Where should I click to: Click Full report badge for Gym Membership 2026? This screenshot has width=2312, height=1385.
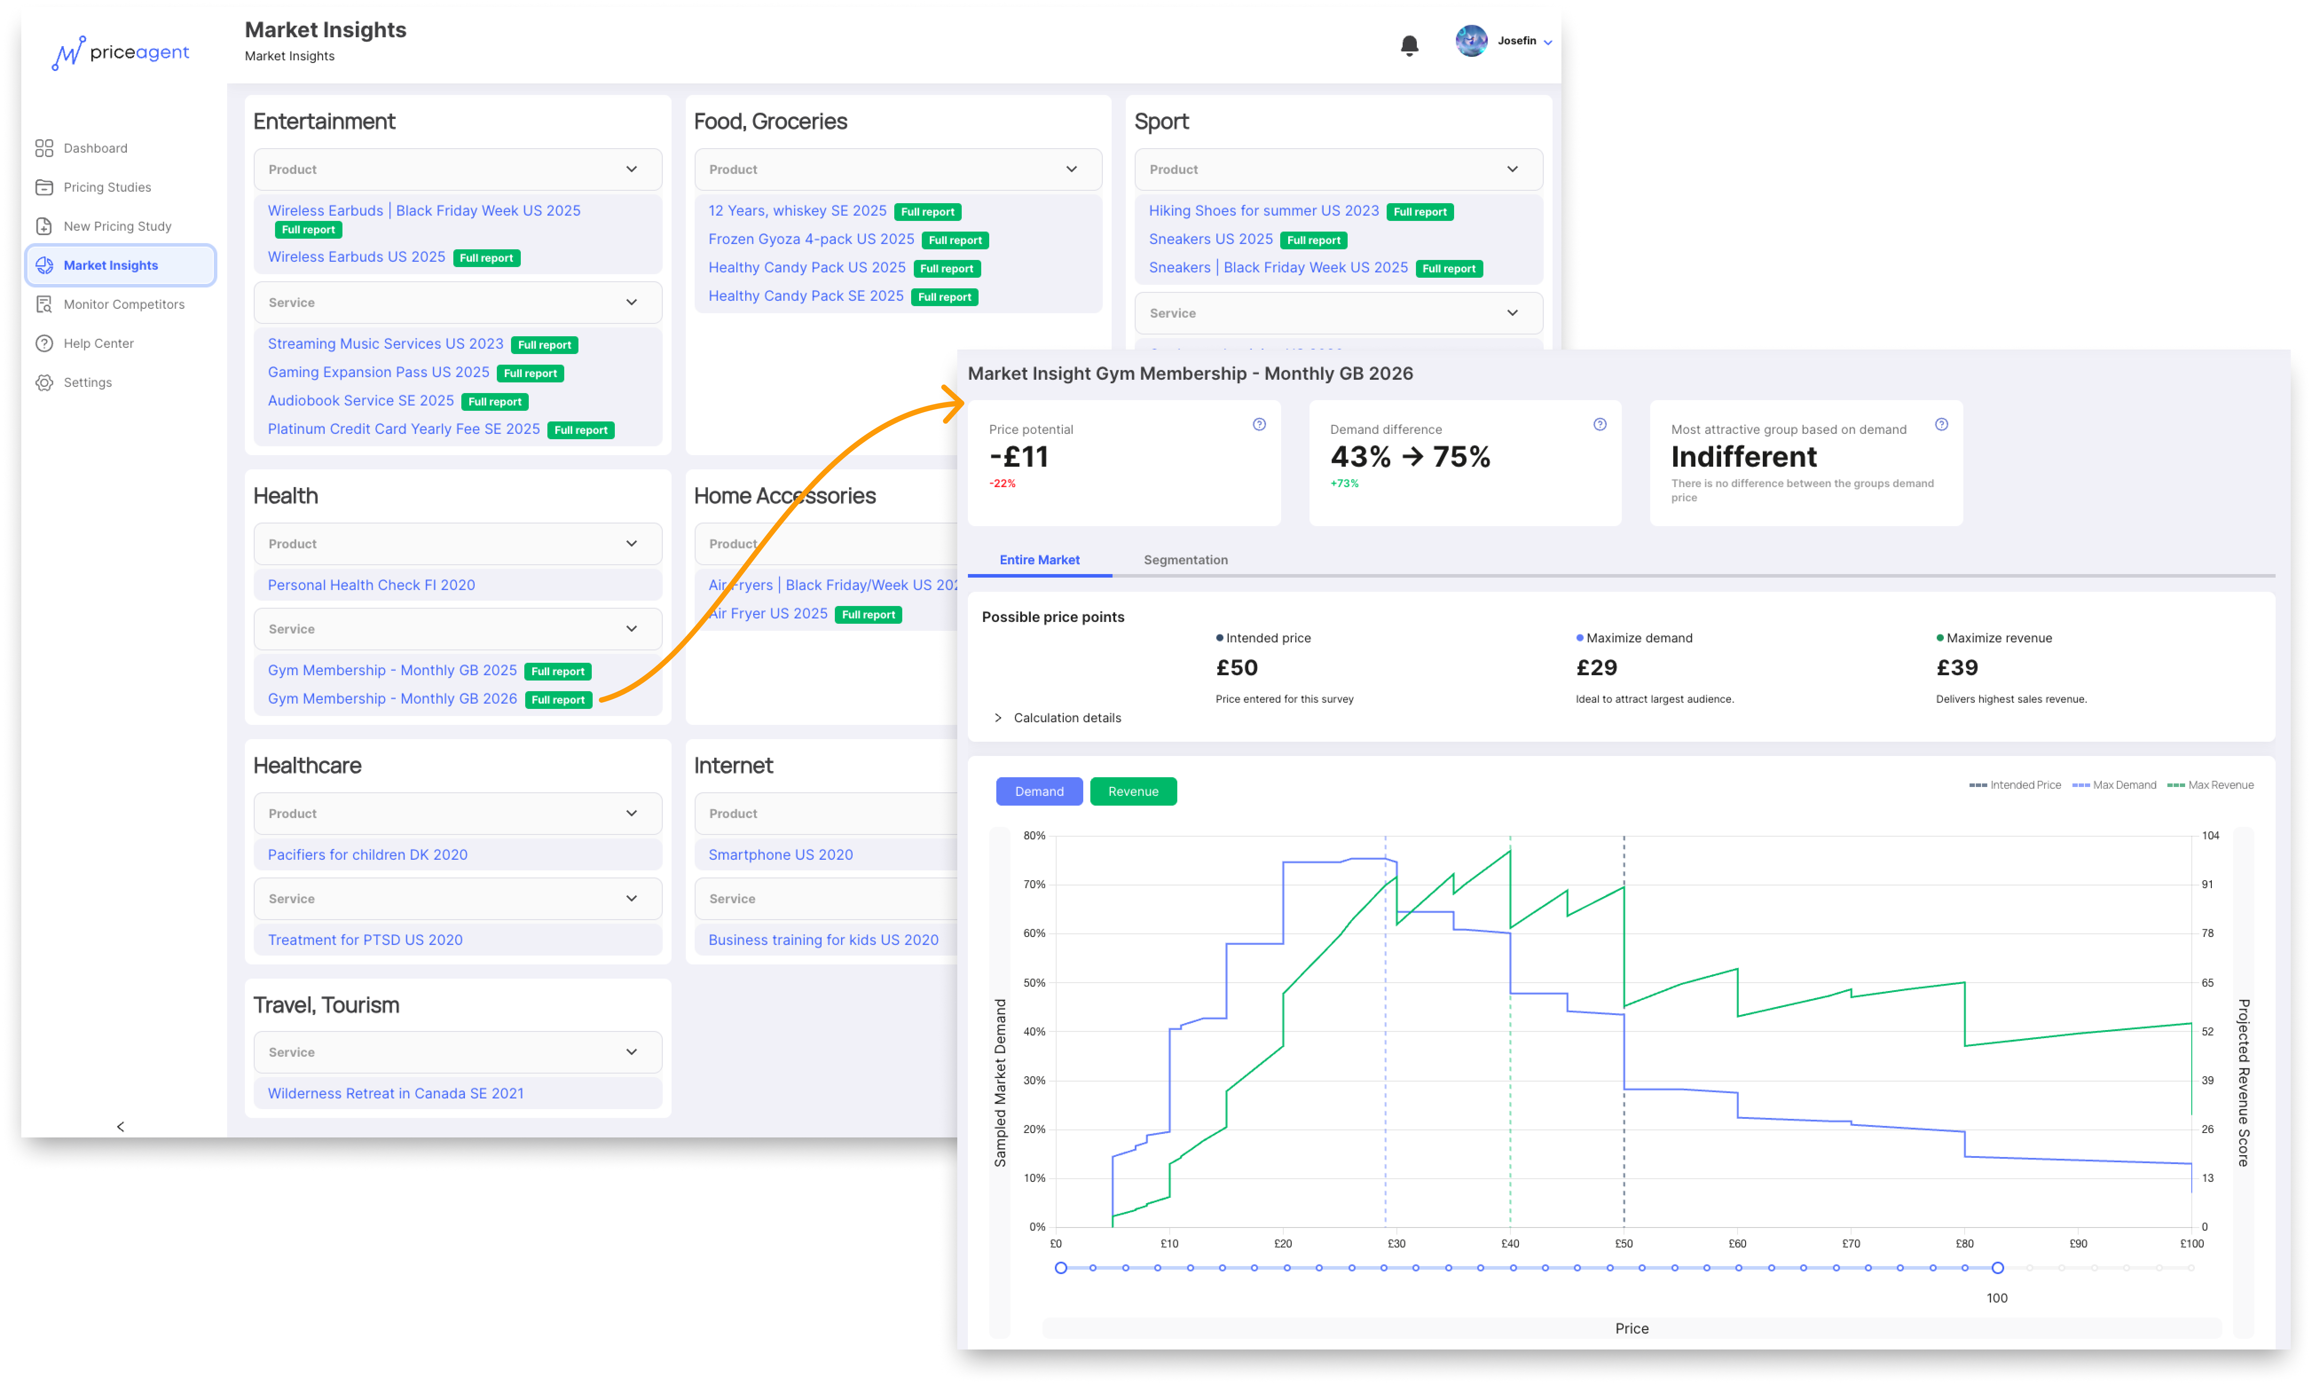pos(558,700)
